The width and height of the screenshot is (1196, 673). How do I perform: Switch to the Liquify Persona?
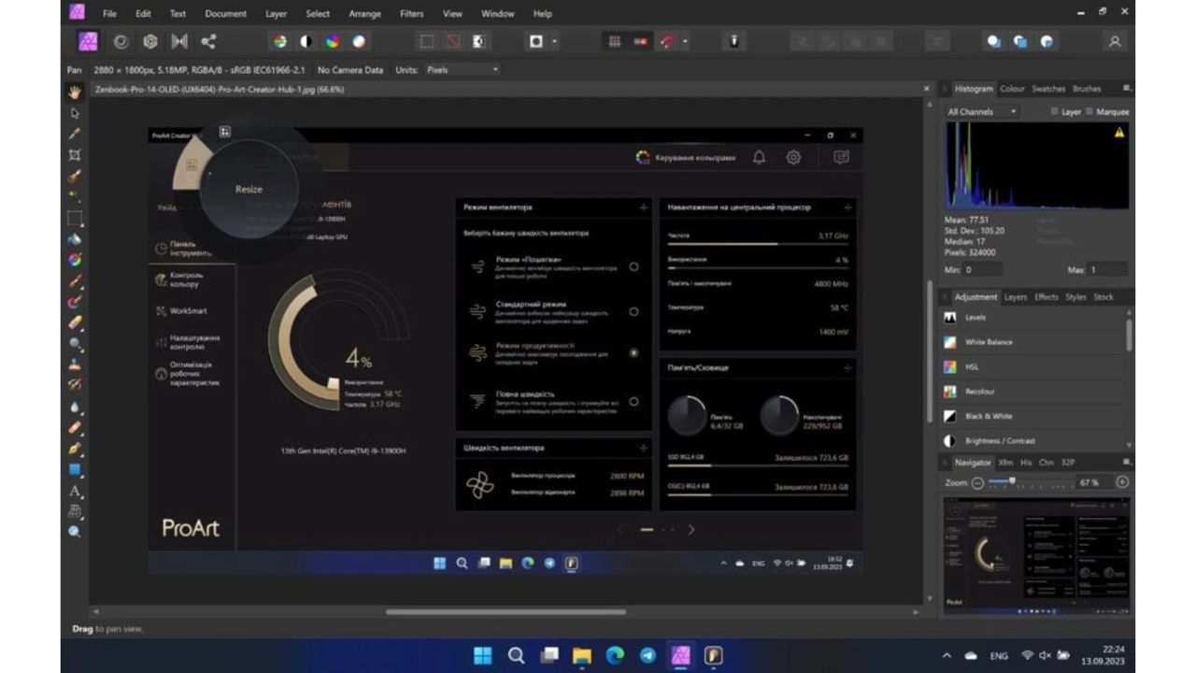point(121,41)
